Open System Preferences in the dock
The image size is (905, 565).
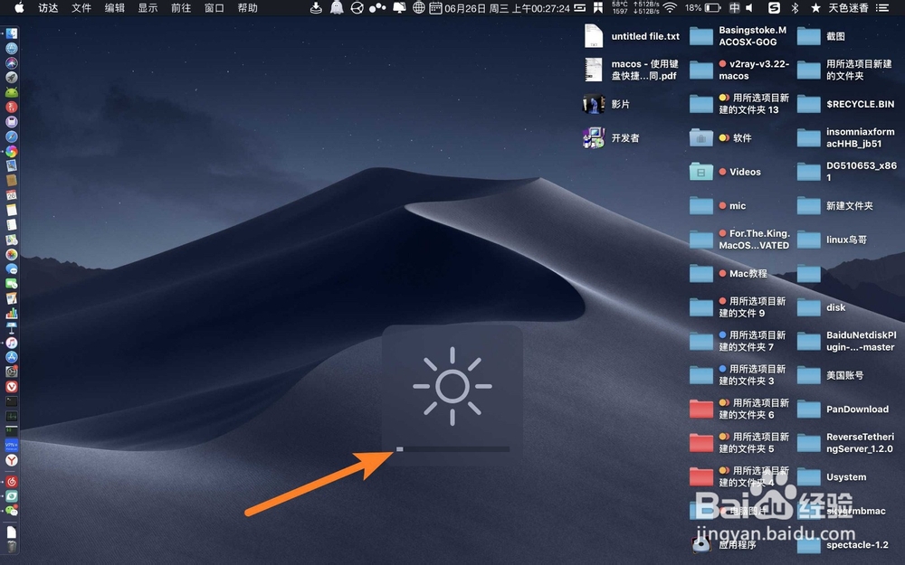(x=12, y=372)
